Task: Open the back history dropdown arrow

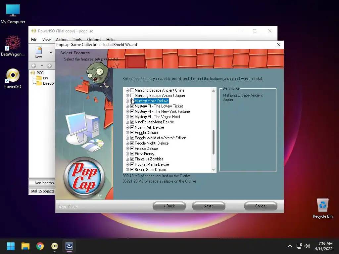Action: [41, 66]
